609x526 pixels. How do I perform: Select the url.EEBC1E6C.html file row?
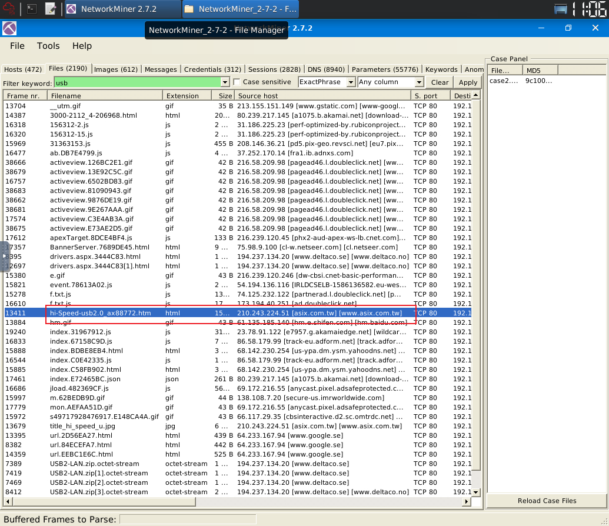coord(238,455)
